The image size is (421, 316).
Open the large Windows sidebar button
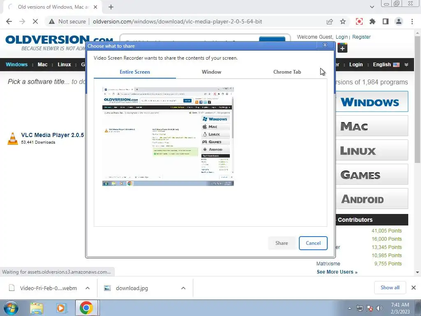click(372, 102)
